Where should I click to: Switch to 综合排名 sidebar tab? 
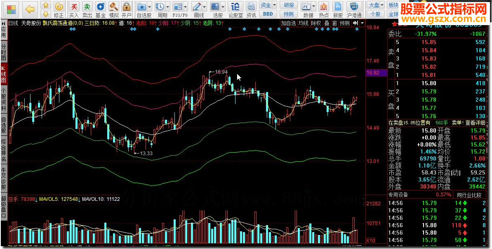(3, 150)
